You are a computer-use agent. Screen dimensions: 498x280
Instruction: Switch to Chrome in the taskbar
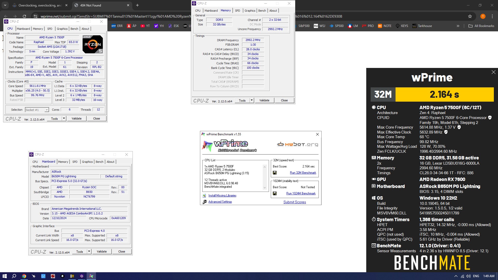(x=24, y=276)
